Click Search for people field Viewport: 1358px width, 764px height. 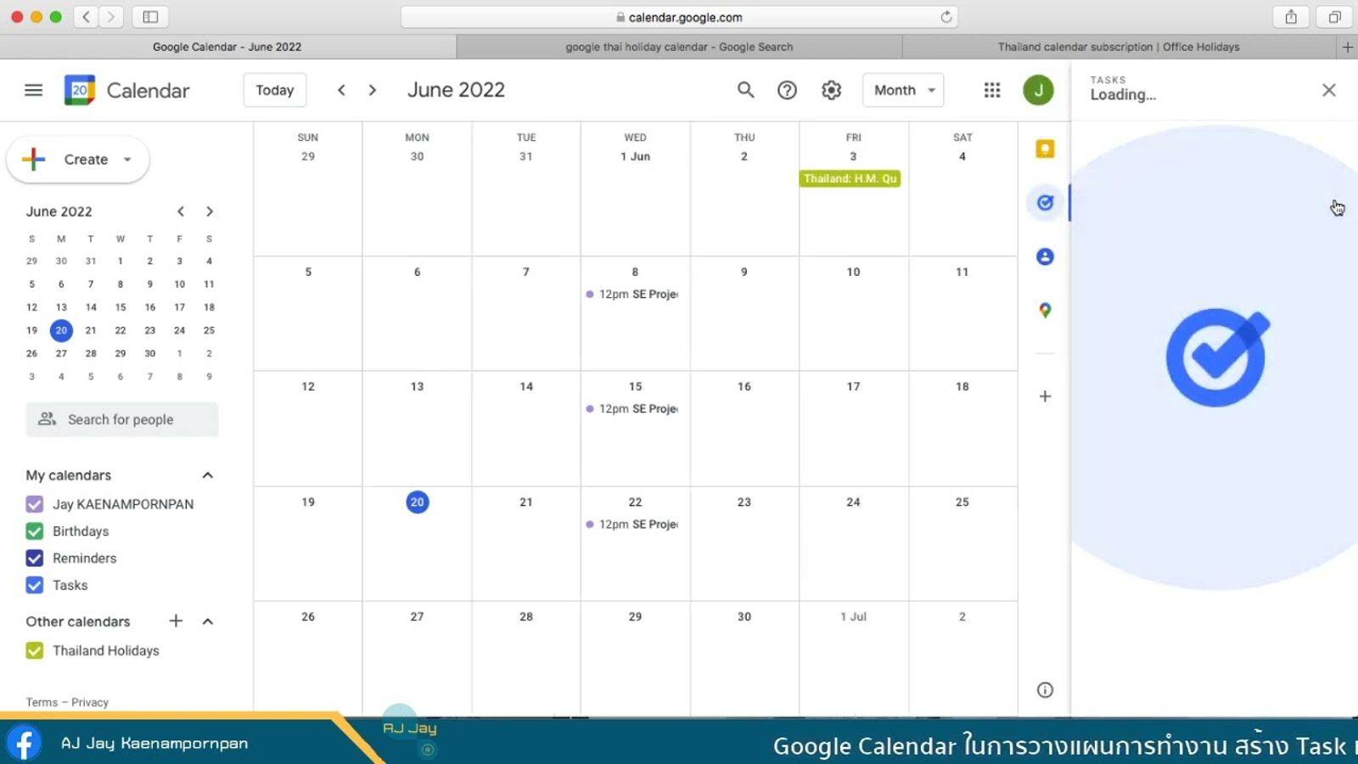tap(121, 419)
